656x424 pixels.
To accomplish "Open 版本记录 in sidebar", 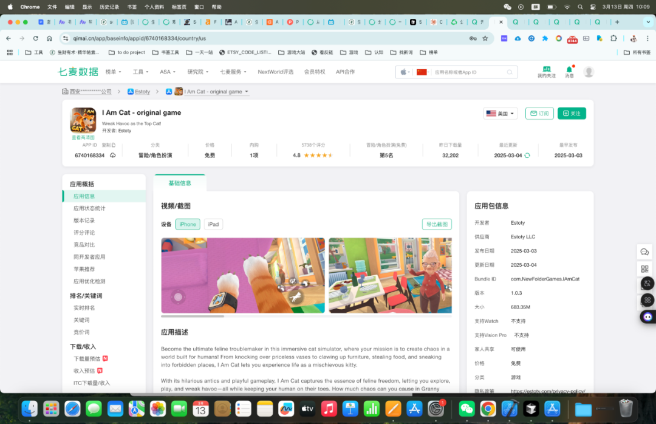I will (84, 220).
